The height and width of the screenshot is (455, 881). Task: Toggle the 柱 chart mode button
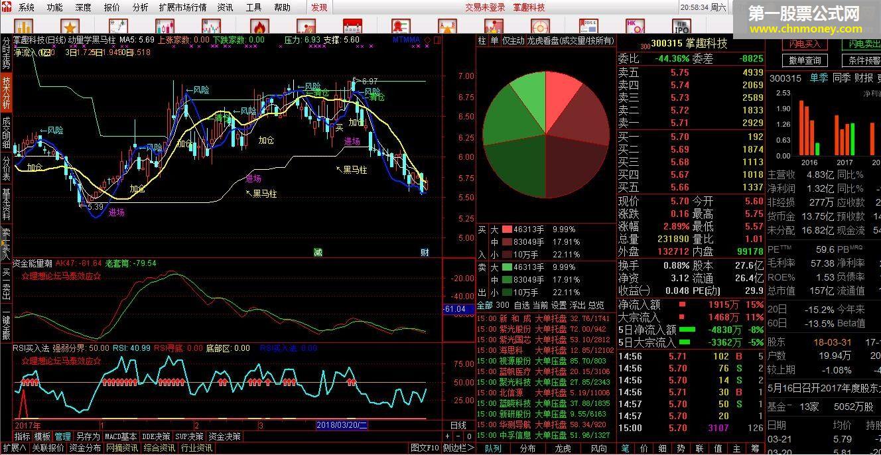click(x=482, y=40)
